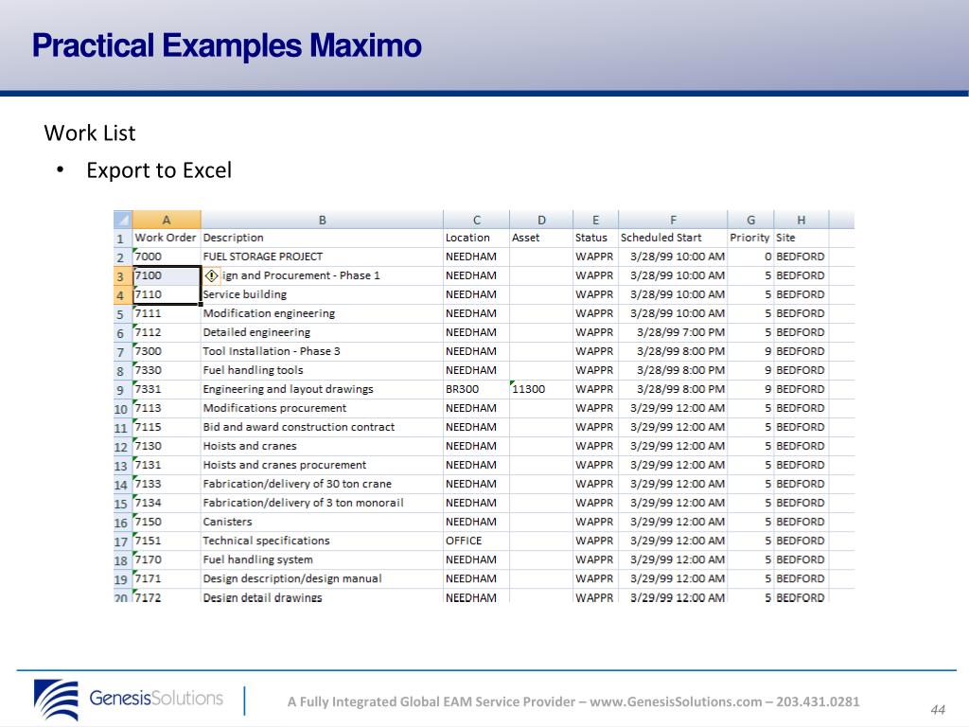Click the "Priority" header cell
969x727 pixels.
pyautogui.click(x=750, y=238)
